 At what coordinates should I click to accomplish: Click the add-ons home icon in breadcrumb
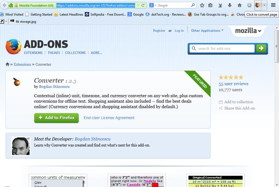[x=7, y=64]
